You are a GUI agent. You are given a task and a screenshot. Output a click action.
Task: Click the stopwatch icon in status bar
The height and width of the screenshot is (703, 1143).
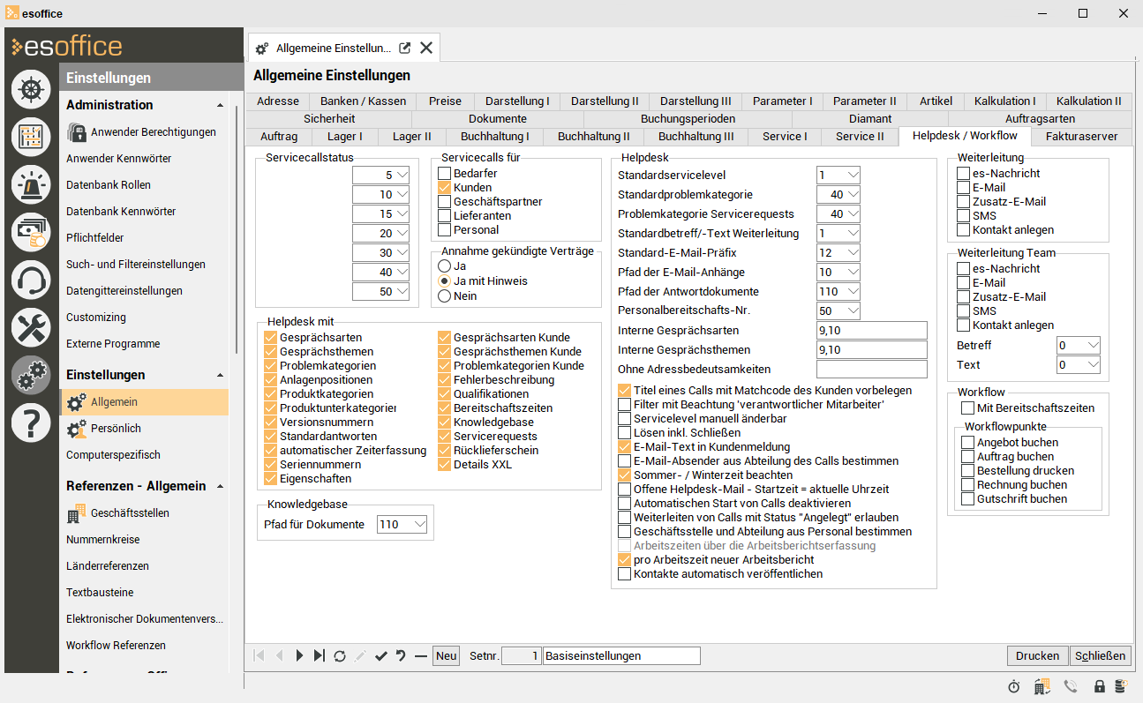tap(1014, 686)
